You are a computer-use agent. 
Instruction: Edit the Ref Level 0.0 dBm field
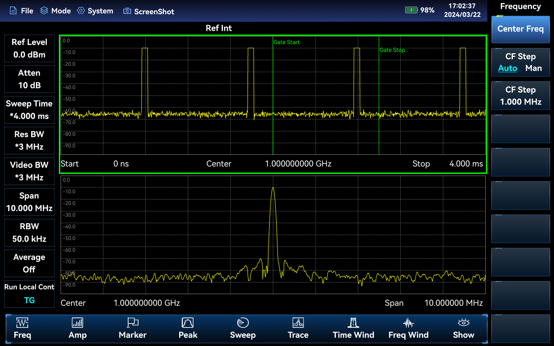(x=29, y=48)
